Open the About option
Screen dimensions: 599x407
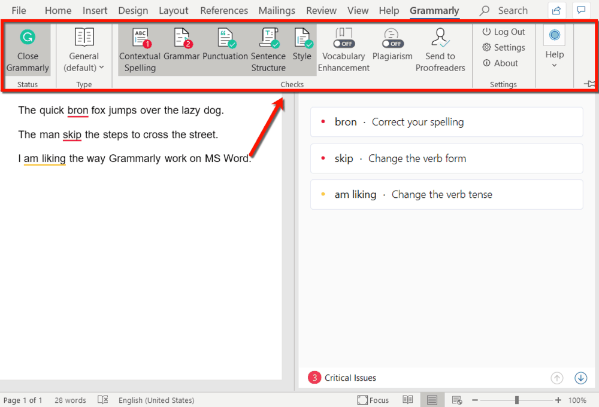coord(500,63)
